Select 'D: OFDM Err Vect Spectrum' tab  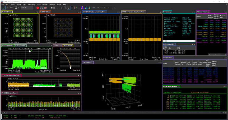tap(11, 75)
